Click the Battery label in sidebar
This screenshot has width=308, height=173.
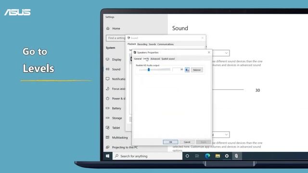(x=116, y=108)
